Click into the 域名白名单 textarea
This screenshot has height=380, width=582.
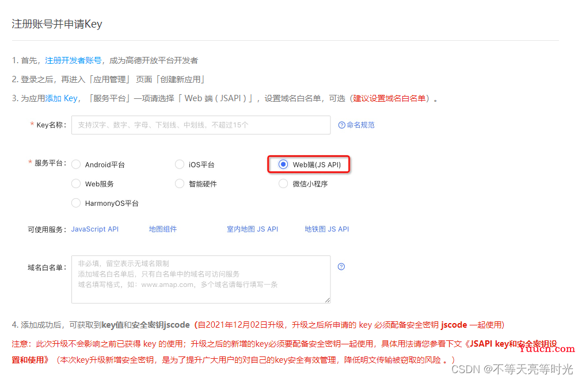pos(201,279)
